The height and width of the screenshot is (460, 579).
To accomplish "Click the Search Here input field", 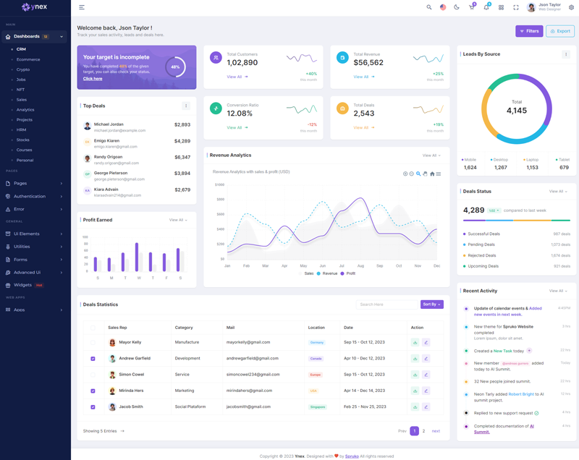I will pyautogui.click(x=386, y=304).
